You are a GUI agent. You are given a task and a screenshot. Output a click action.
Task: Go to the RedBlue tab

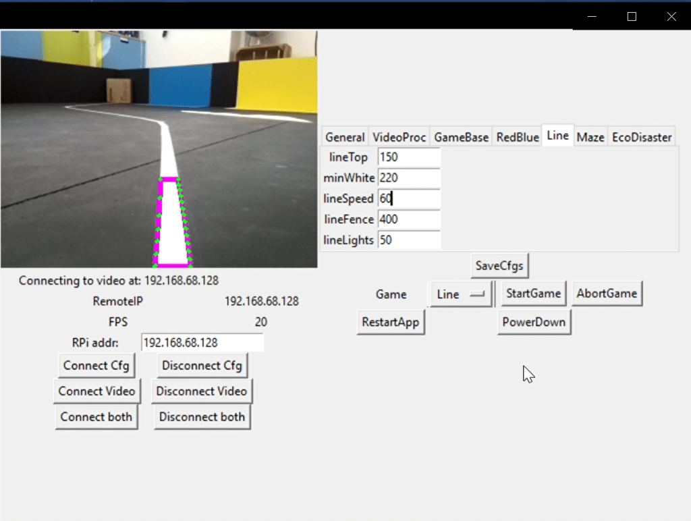click(518, 137)
